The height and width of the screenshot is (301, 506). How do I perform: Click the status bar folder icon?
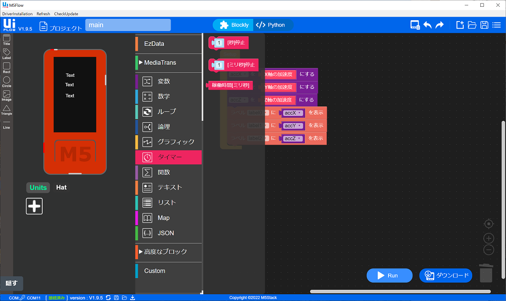pos(125,298)
